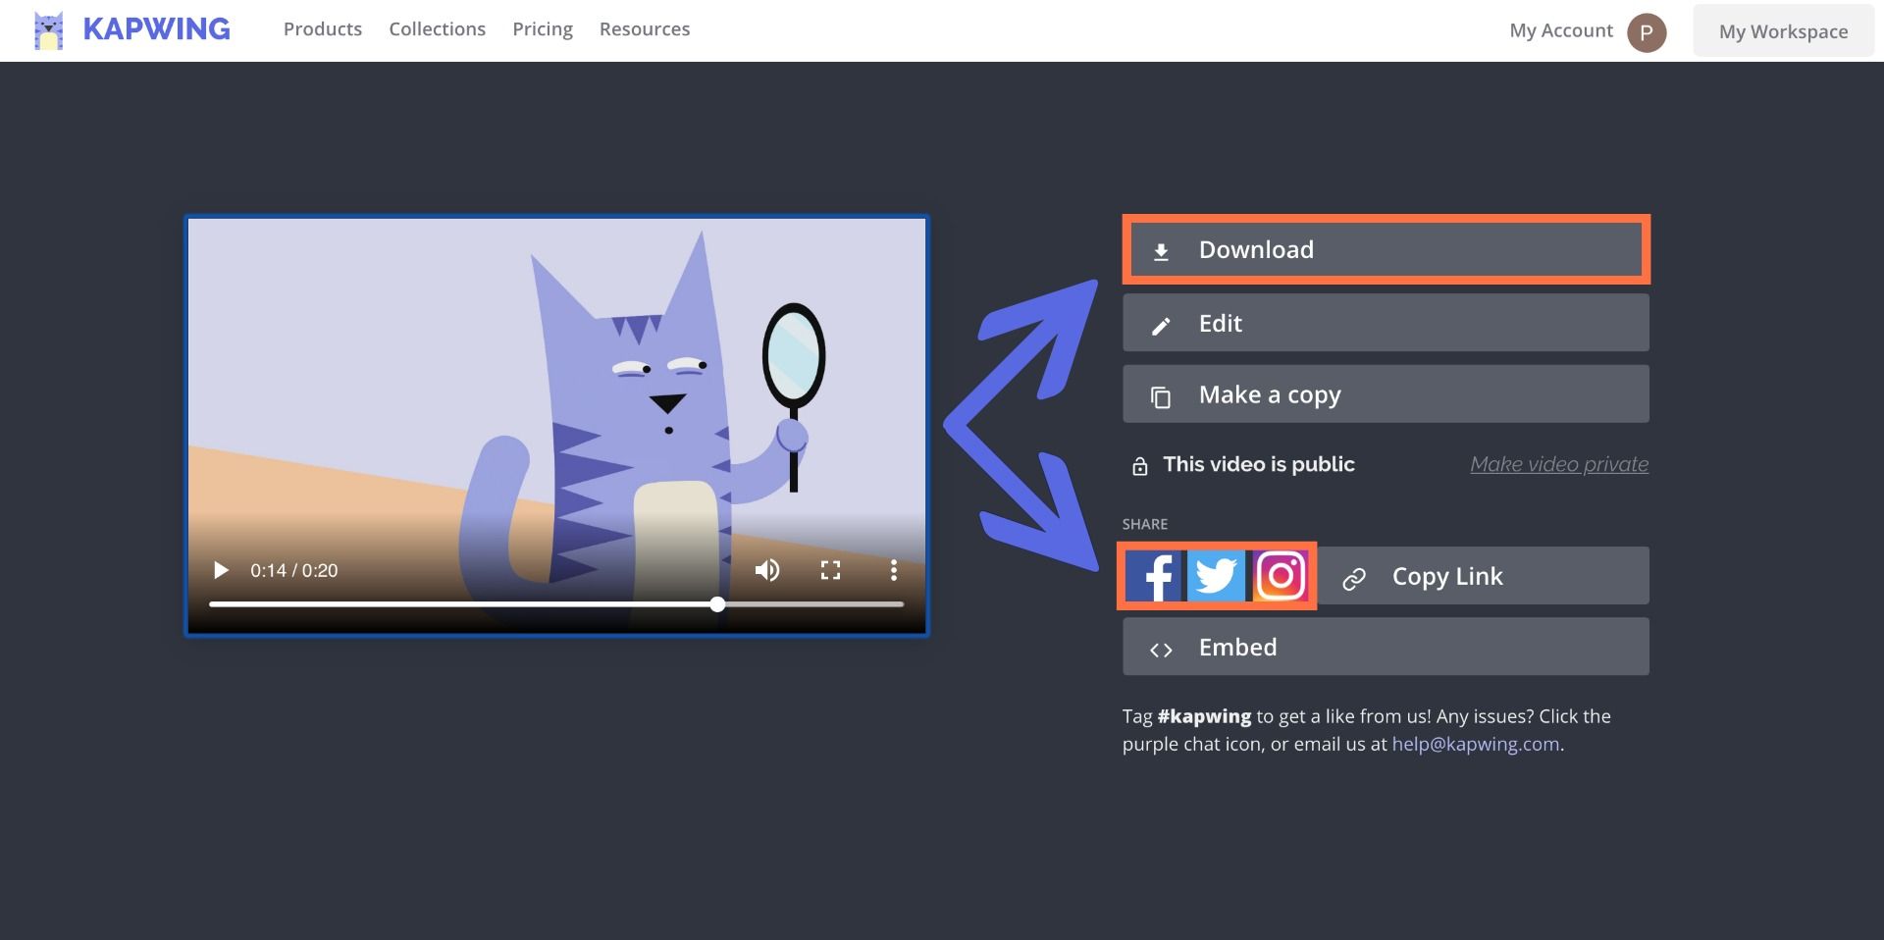Viewport: 1884px width, 940px height.
Task: Play the cat video
Action: 221,570
